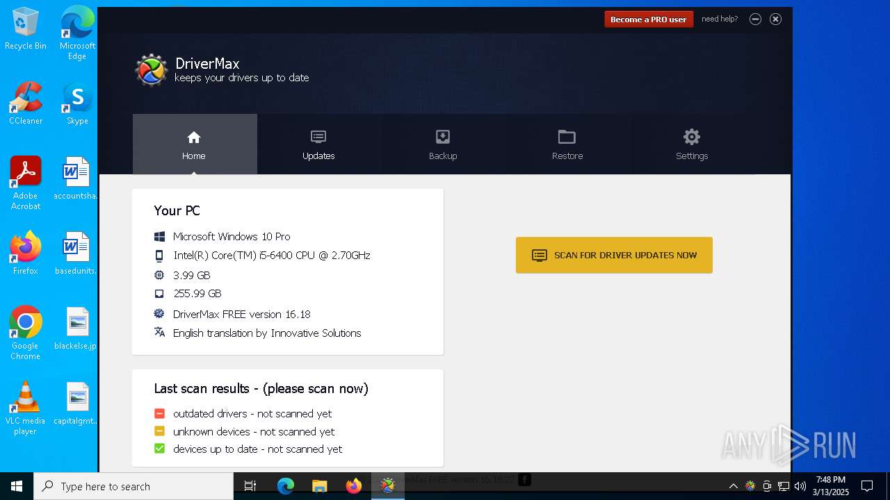Launch Edge from the taskbar
This screenshot has height=500, width=890.
[286, 486]
